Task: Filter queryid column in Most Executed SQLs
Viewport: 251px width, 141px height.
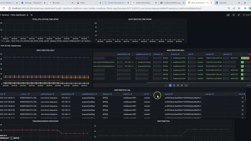Action: (x=213, y=54)
